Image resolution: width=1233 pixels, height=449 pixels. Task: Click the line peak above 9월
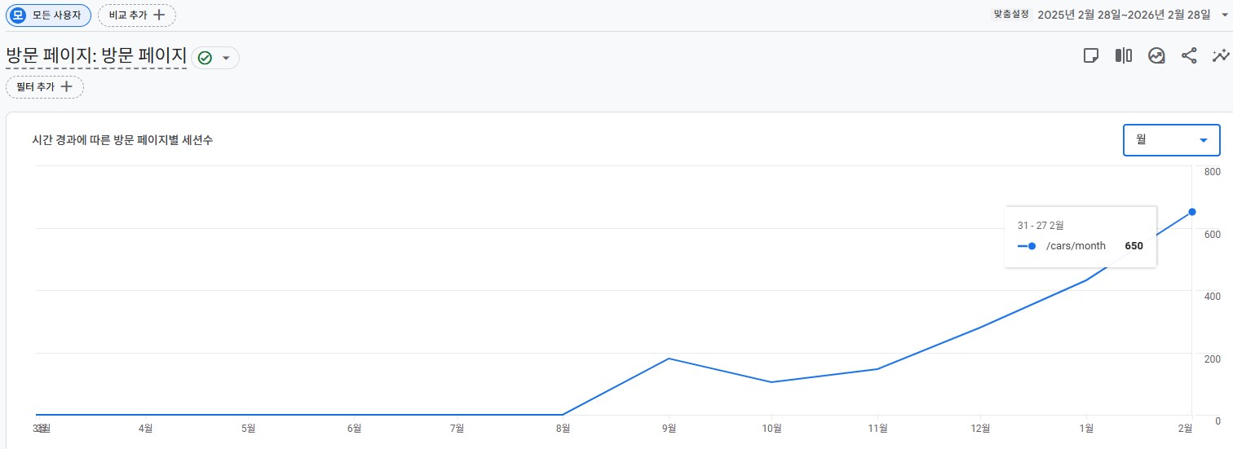tap(669, 359)
